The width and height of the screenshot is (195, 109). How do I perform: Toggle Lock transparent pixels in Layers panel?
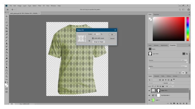pos(153,87)
